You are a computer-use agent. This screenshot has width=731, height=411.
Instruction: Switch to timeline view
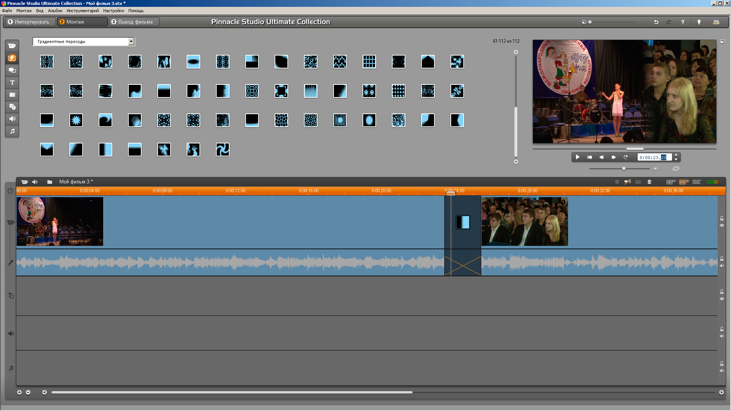684,182
